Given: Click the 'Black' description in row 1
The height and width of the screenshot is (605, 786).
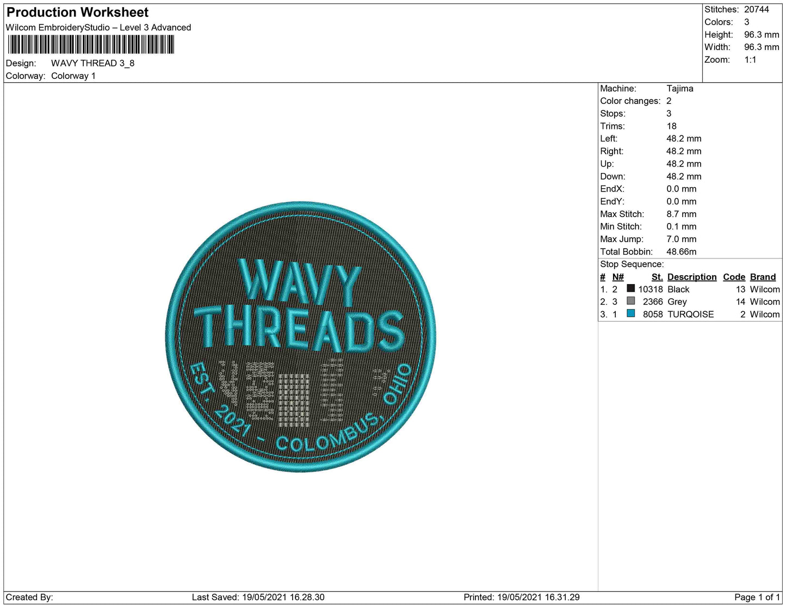Looking at the screenshot, I should coord(678,289).
